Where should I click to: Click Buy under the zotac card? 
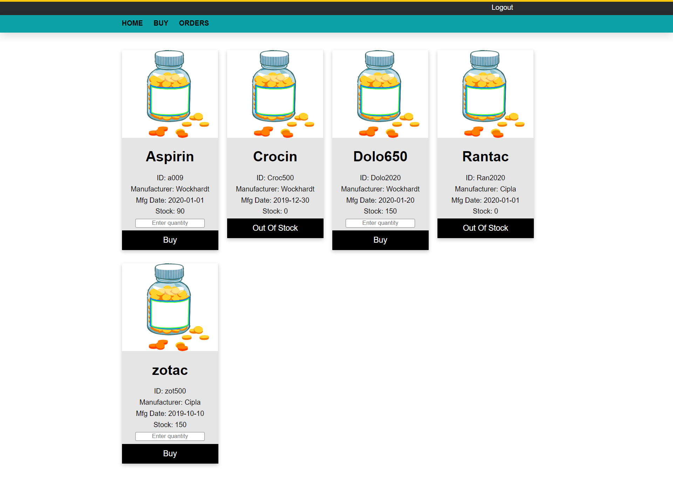coord(170,453)
